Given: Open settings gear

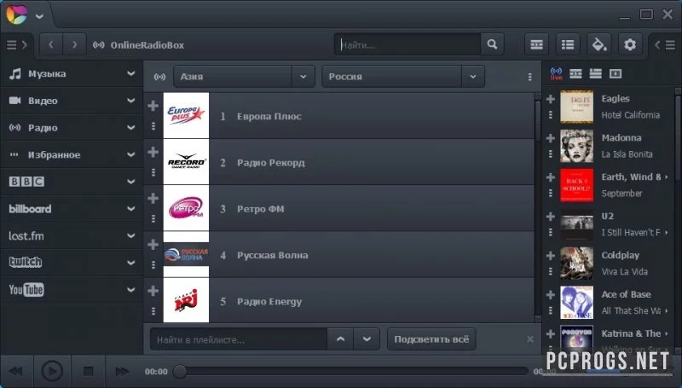Looking at the screenshot, I should tap(630, 44).
